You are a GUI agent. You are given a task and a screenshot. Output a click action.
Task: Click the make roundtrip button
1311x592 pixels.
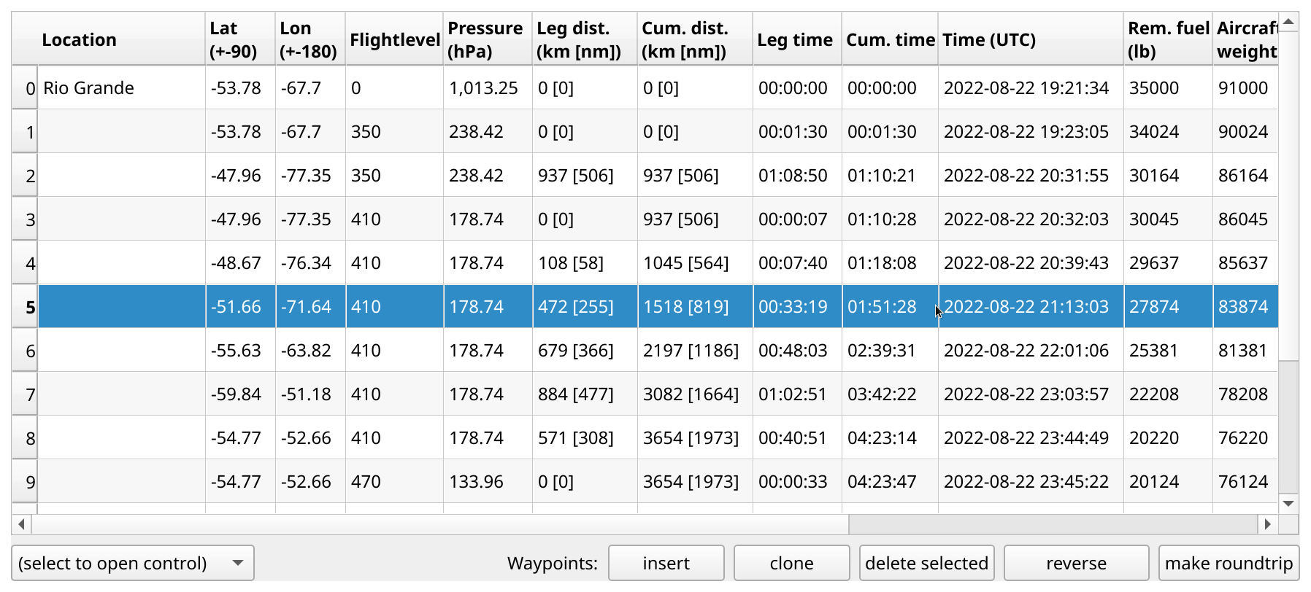coord(1228,564)
